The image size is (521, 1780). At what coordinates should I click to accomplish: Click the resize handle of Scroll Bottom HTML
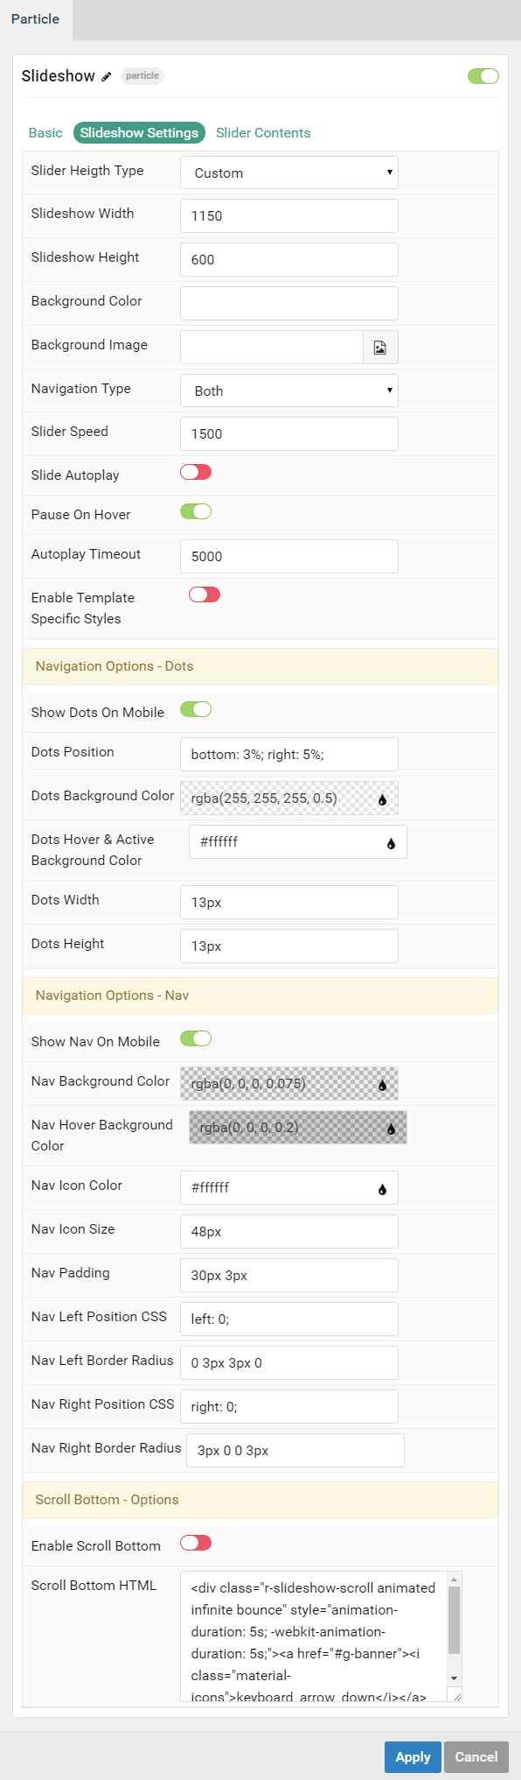pos(455,1696)
